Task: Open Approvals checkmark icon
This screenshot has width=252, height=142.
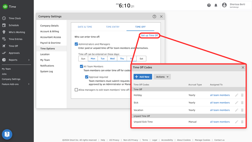Action: [x=4, y=53]
